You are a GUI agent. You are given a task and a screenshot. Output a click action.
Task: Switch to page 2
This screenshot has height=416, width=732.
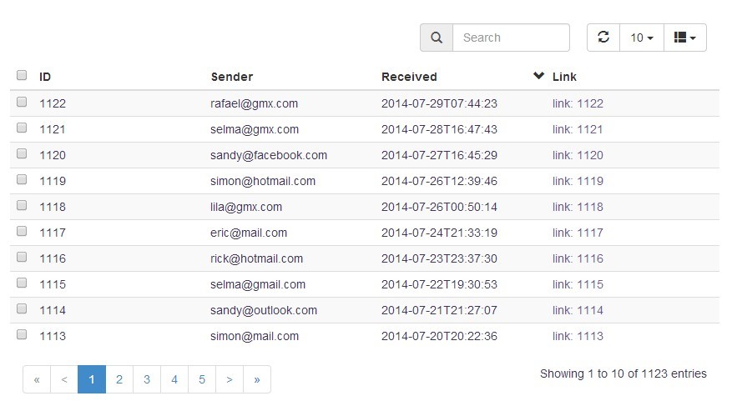(x=119, y=379)
